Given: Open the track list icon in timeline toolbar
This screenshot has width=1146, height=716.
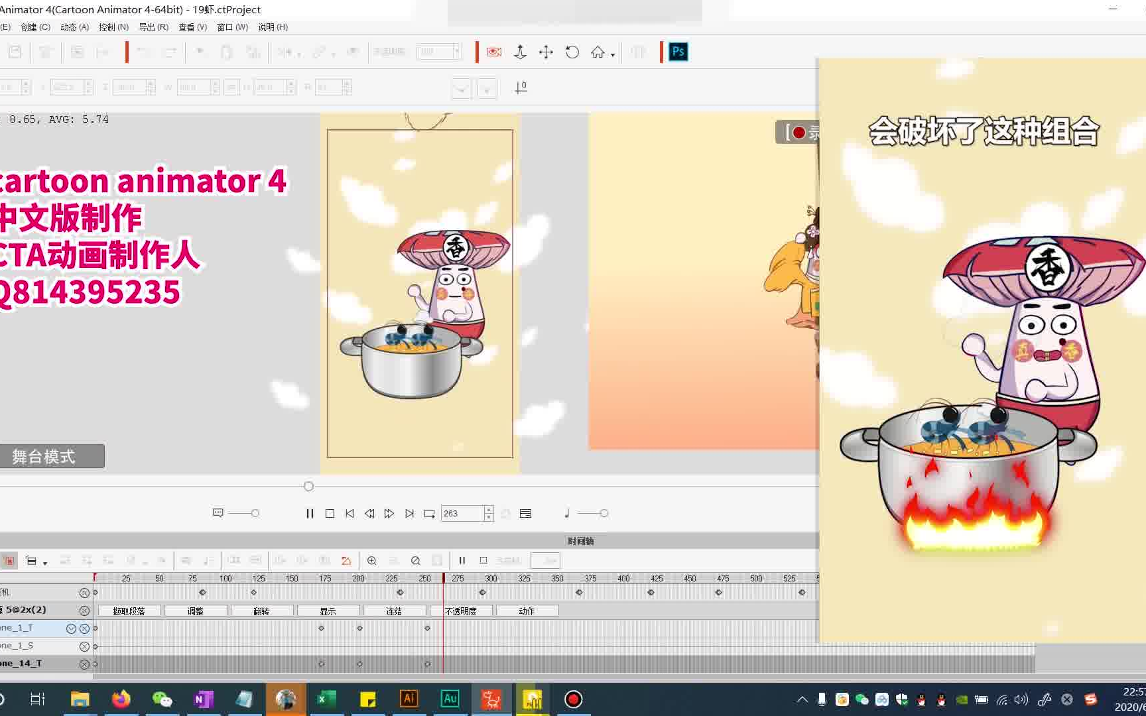Looking at the screenshot, I should [x=31, y=561].
